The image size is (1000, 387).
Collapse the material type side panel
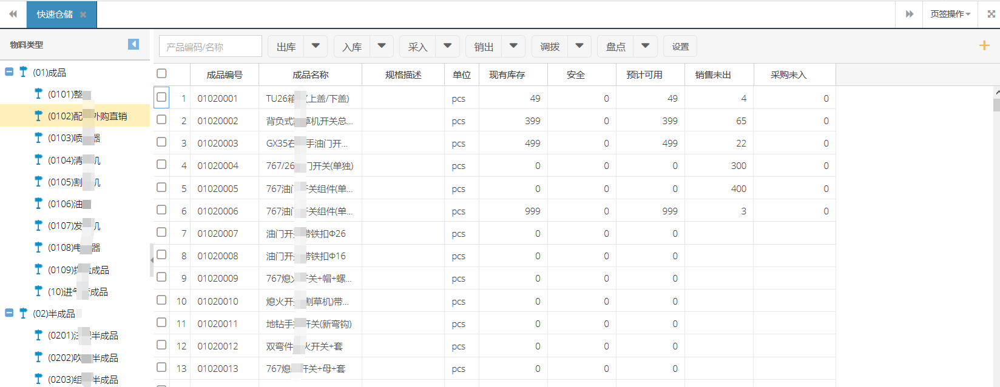tap(133, 44)
